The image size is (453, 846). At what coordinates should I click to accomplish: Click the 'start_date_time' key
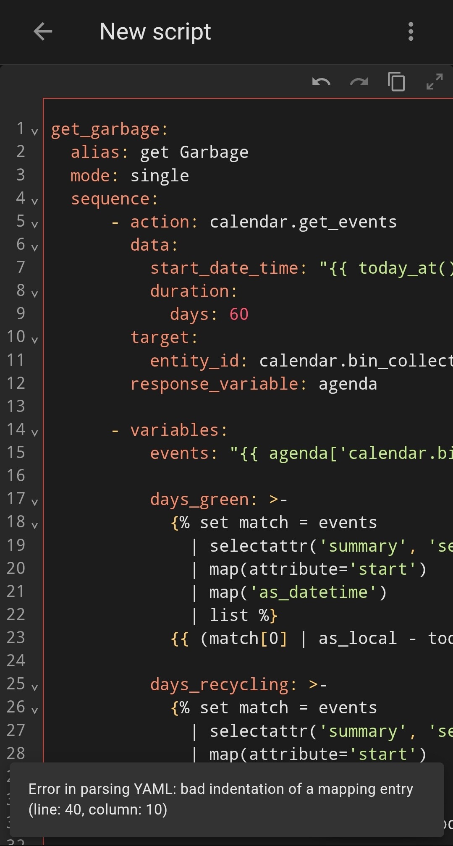coord(224,268)
